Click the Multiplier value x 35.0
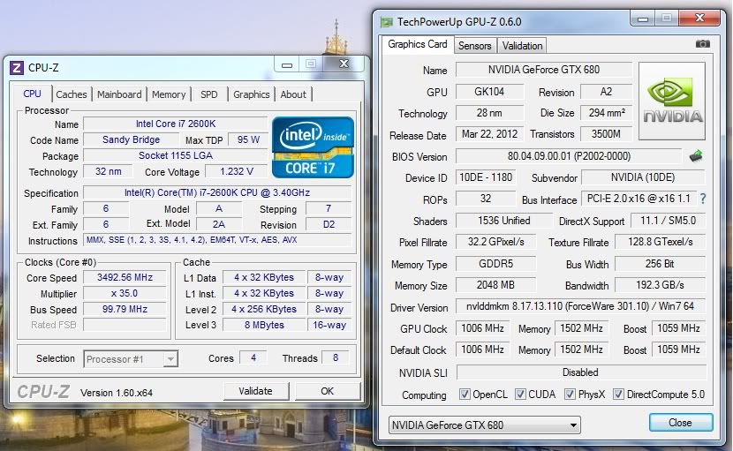The width and height of the screenshot is (733, 451). (x=125, y=294)
